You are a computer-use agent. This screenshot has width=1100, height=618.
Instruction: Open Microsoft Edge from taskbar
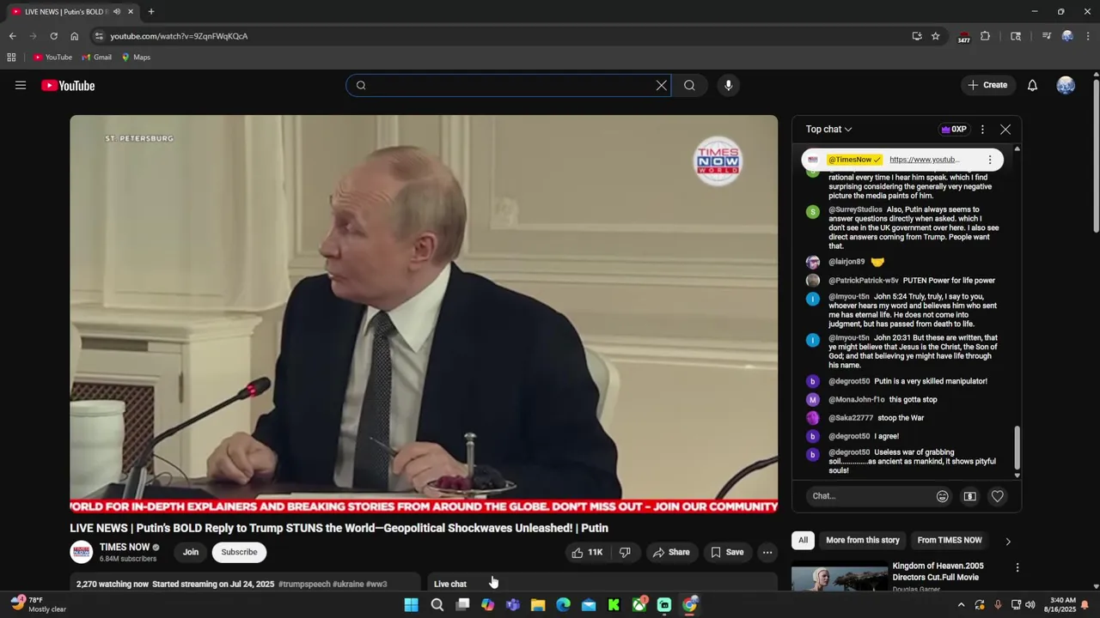tap(563, 605)
